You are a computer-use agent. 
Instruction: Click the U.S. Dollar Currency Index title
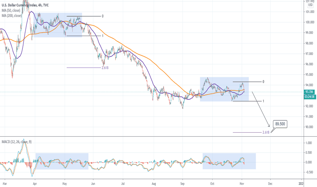25,5
